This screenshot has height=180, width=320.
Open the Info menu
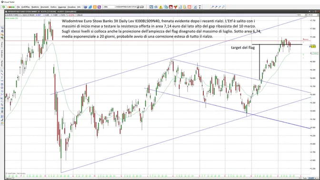[x=79, y=7]
